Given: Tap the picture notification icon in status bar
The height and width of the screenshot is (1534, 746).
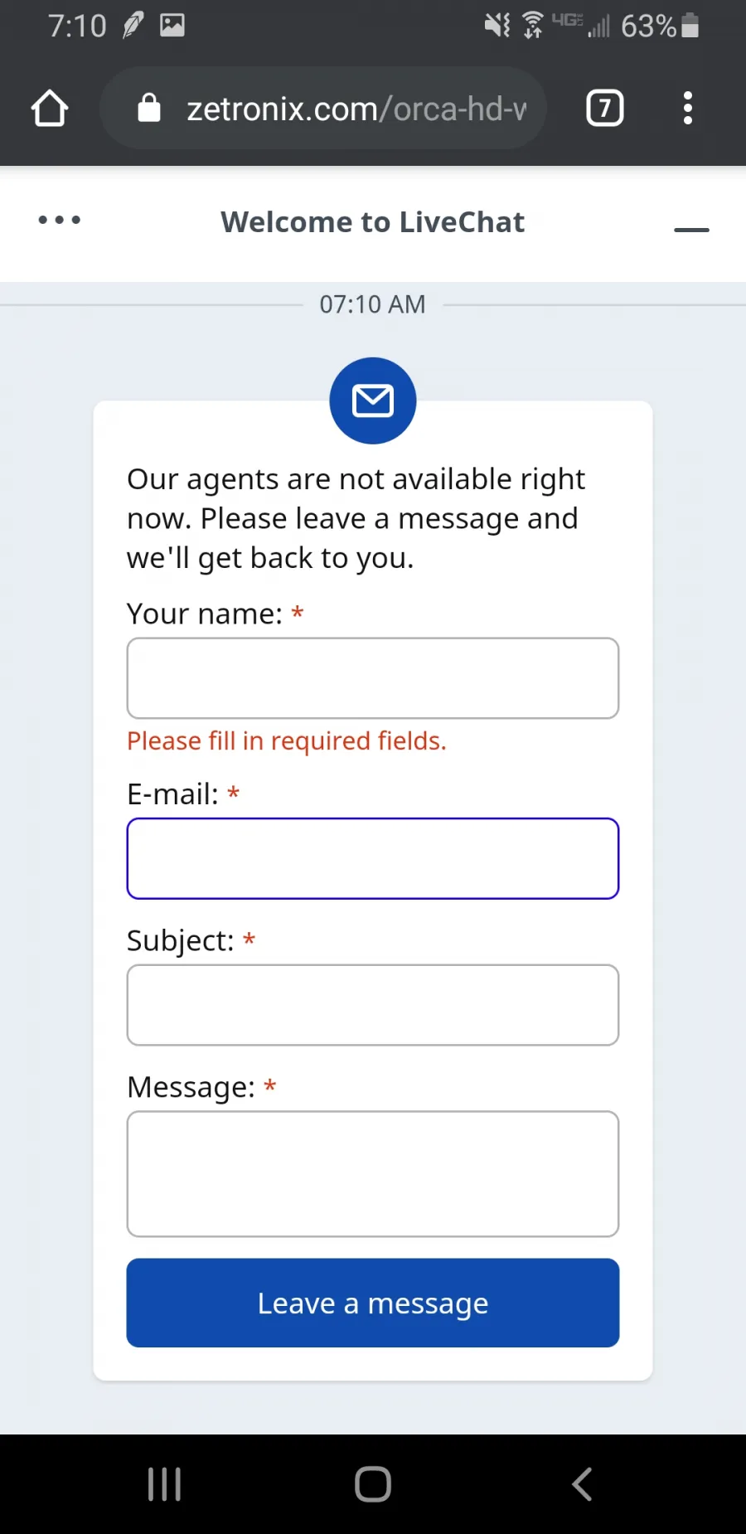Looking at the screenshot, I should coord(172,26).
